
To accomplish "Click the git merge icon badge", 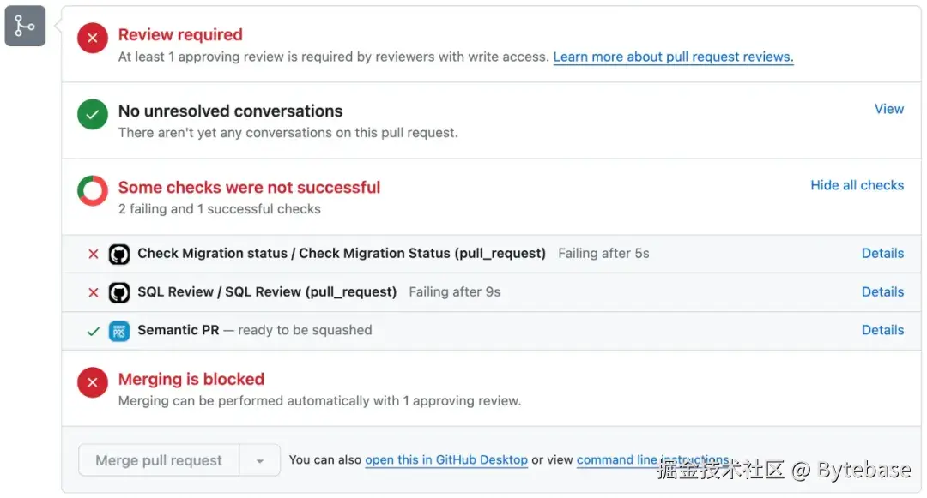I will [25, 26].
